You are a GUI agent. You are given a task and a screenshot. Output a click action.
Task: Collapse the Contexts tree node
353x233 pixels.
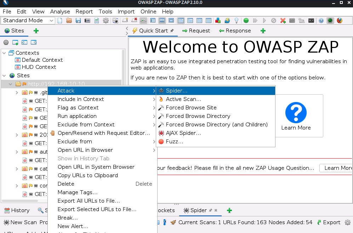(4, 53)
